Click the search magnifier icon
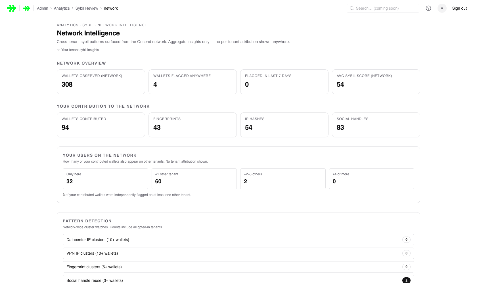This screenshot has width=477, height=283. click(x=352, y=8)
